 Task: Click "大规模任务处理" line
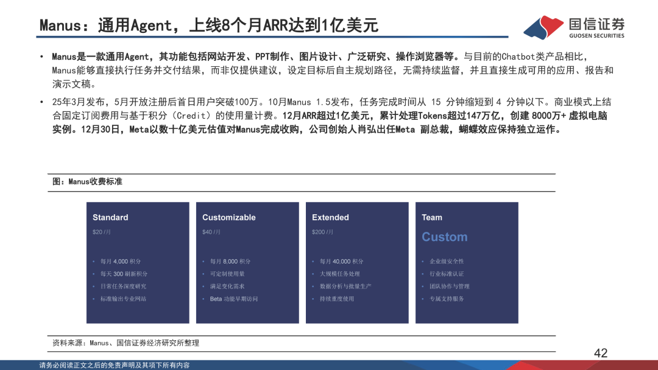tap(339, 274)
